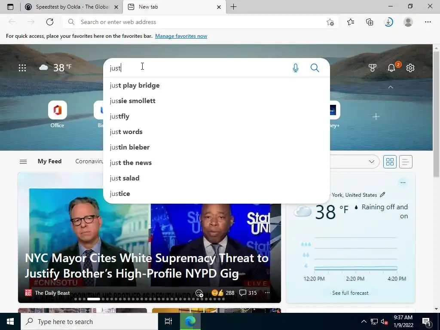Click the emoji reaction add icon on the article
Viewport: 440px width, 330px height.
click(199, 293)
